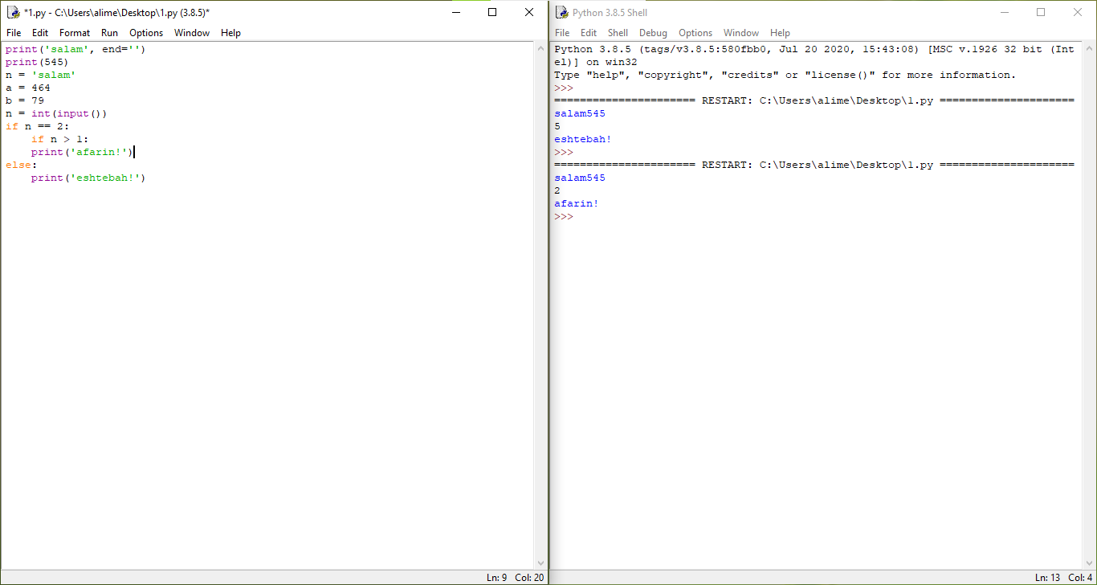Click the code line b = 79
Viewport: 1097px width, 585px height.
pos(24,100)
